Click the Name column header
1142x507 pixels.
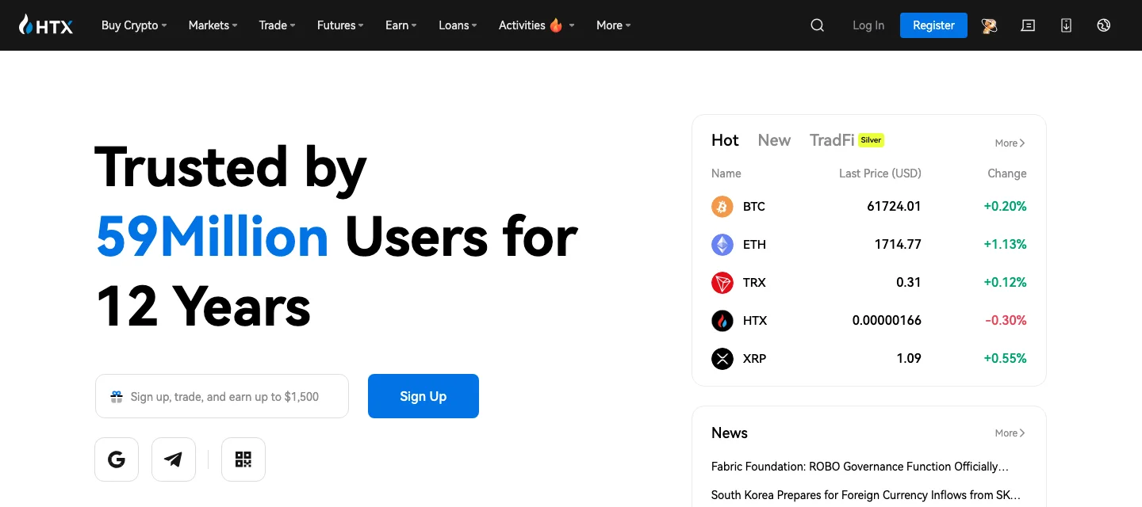click(726, 173)
